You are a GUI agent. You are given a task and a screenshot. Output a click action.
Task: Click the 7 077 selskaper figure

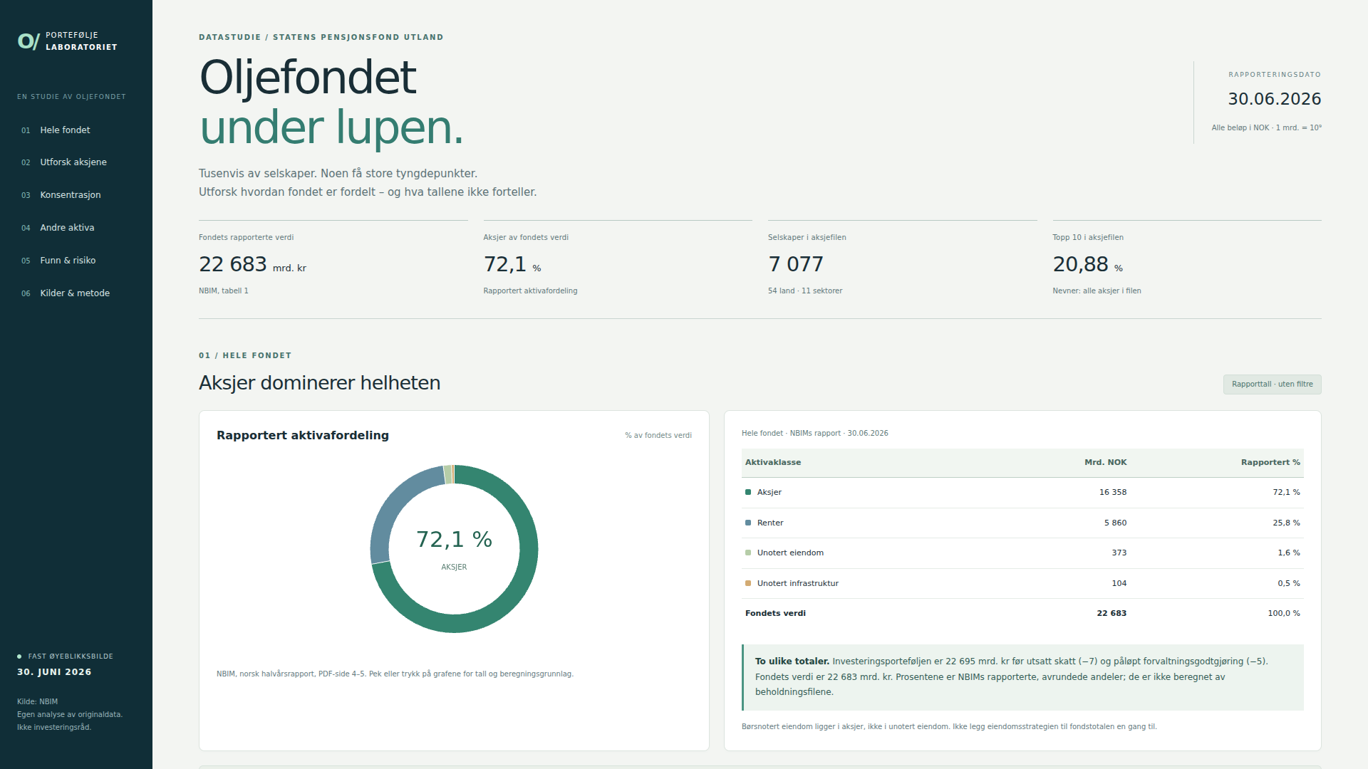click(796, 265)
